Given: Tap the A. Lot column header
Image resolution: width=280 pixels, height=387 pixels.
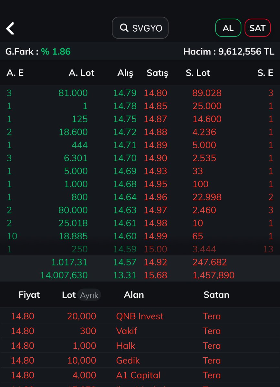Looking at the screenshot, I should pyautogui.click(x=81, y=73).
